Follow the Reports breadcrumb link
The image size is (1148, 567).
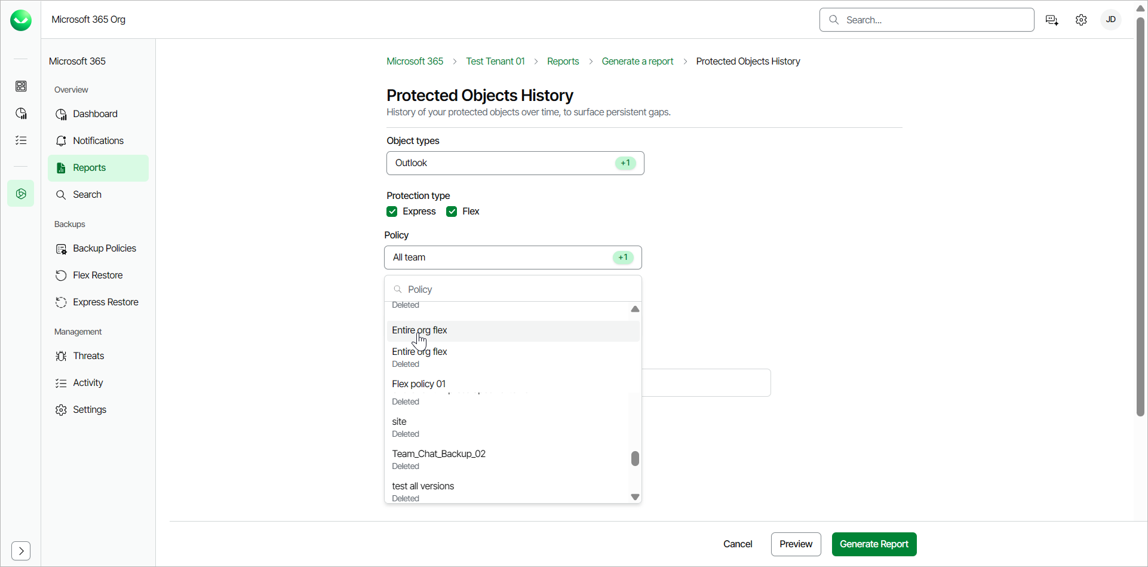(563, 62)
